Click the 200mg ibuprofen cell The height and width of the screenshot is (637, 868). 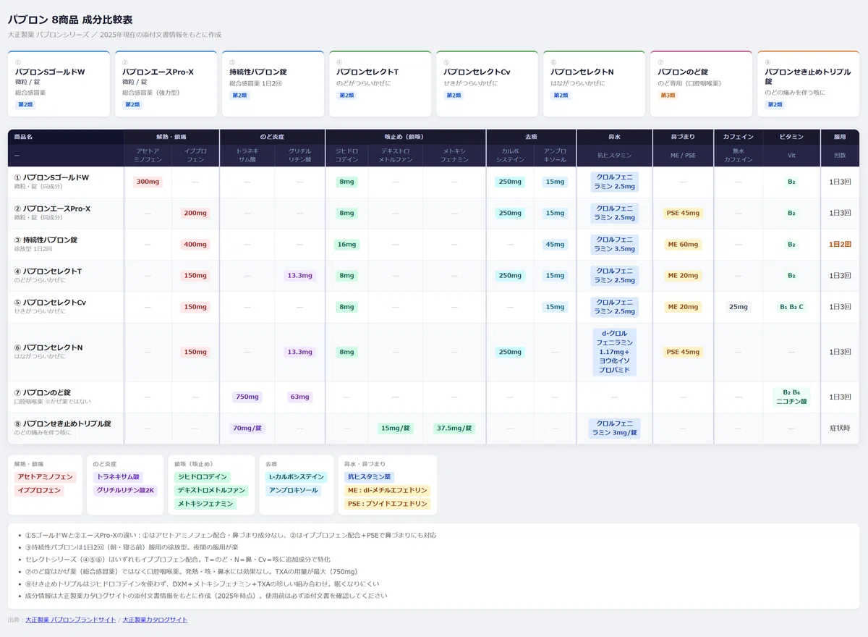pyautogui.click(x=195, y=213)
